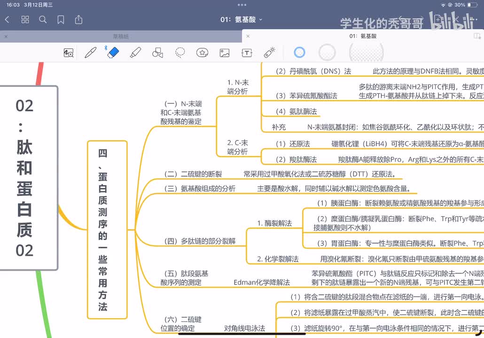Select node （3）苯异硫氰酸酯法

306,96
